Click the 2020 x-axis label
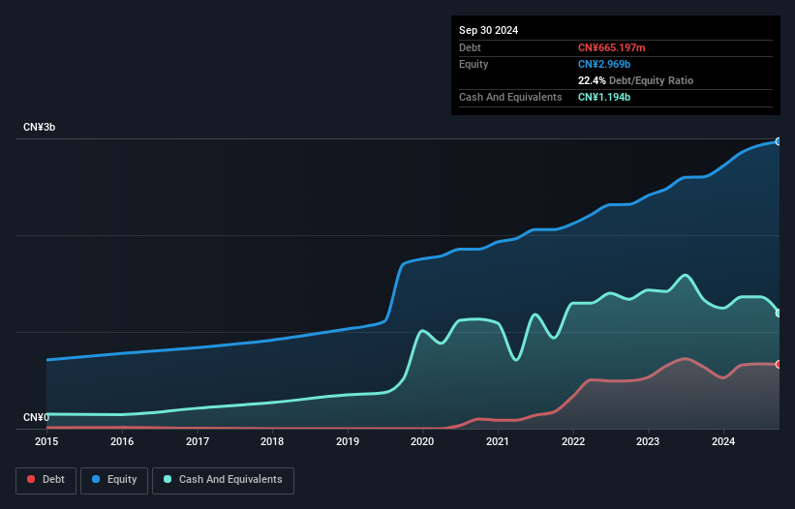 422,441
